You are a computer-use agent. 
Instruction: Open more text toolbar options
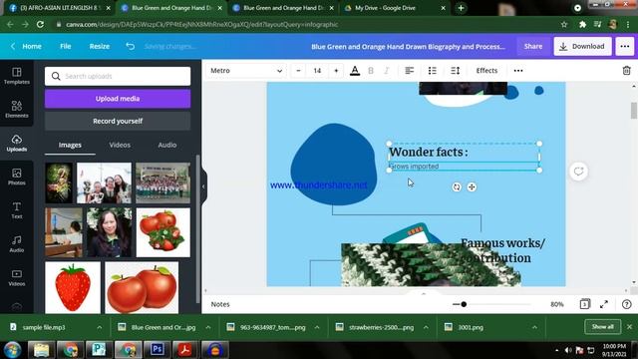518,71
